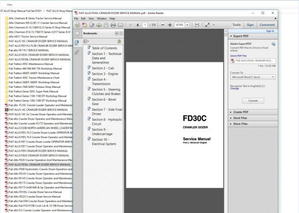Open the Edit menu in Adobe Reader

(x=83, y=18)
